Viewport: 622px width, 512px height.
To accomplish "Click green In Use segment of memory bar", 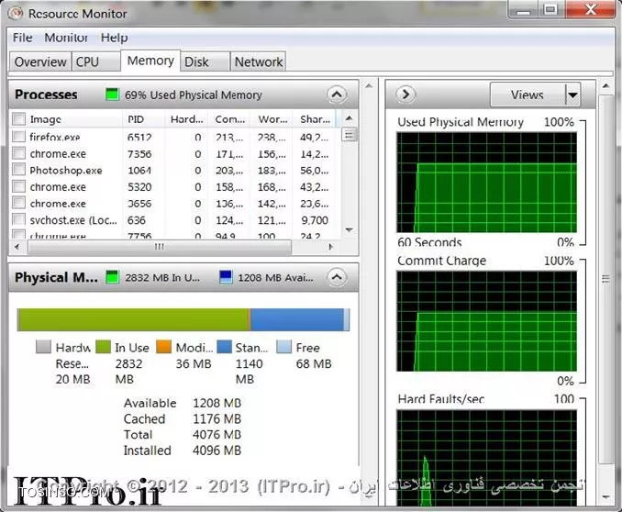I will (134, 319).
